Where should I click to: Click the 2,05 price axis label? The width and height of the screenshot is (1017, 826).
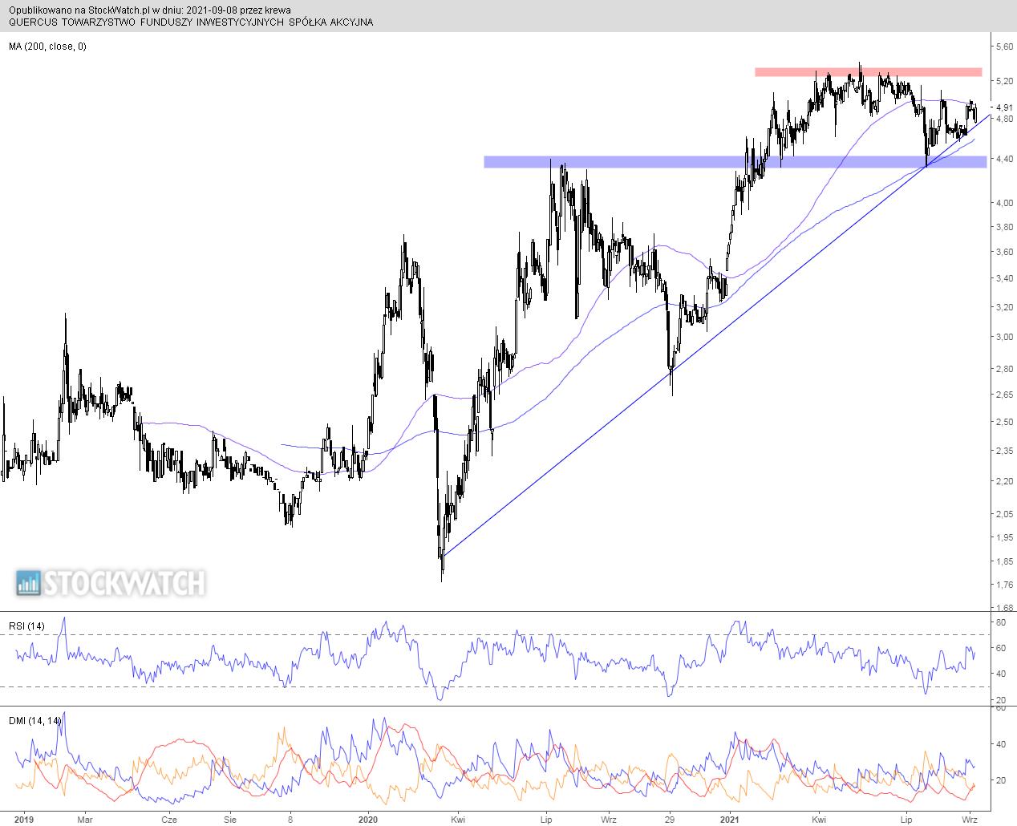[x=1003, y=514]
